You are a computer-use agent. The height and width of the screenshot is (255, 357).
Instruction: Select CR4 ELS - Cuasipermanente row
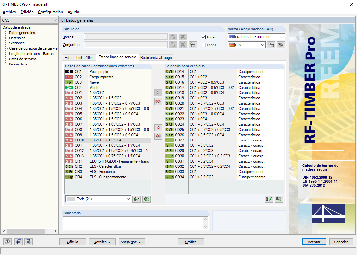[108, 177]
